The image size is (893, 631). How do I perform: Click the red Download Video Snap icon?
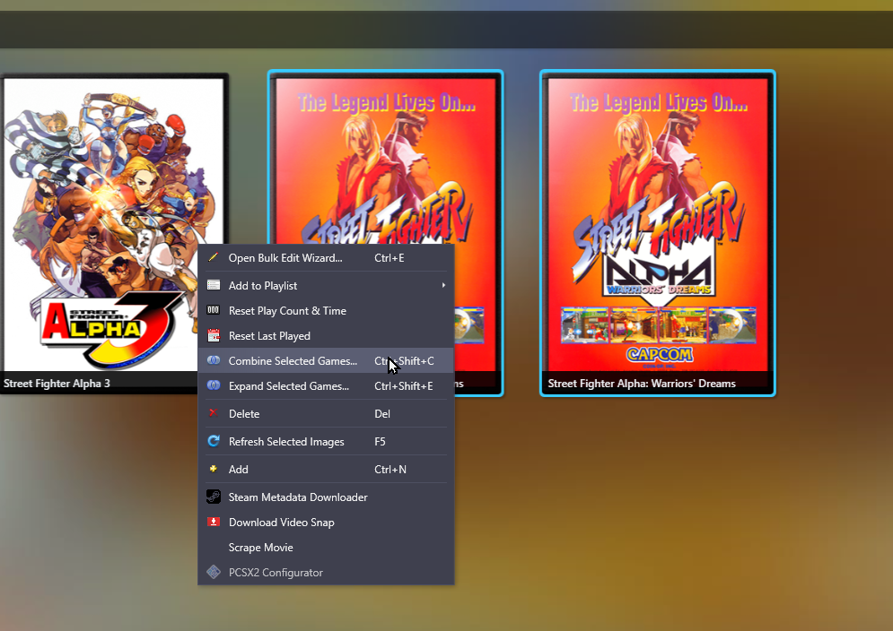213,522
